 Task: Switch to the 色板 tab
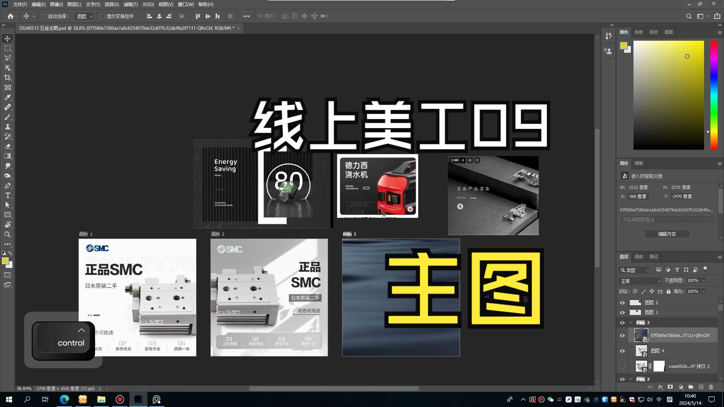coord(638,32)
